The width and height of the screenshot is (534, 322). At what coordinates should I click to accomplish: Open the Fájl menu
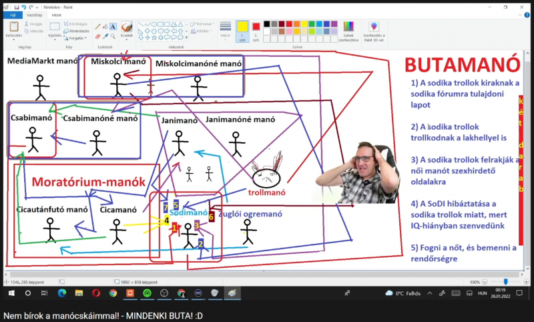coord(13,15)
